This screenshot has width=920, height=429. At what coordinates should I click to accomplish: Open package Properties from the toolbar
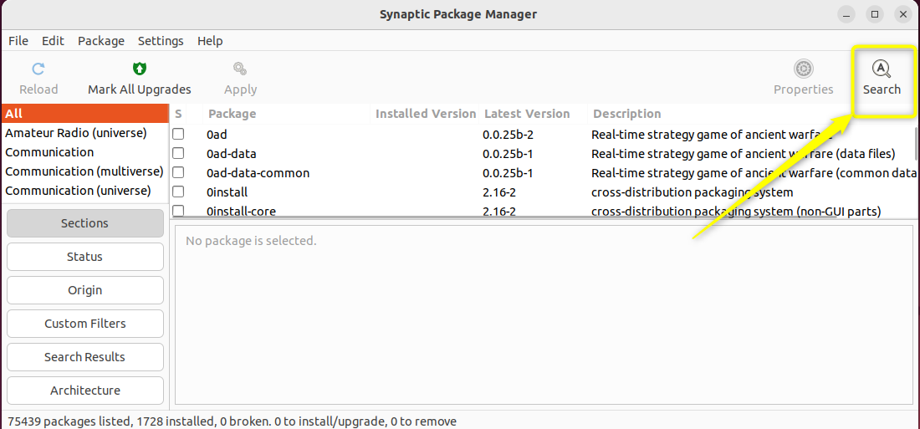803,78
